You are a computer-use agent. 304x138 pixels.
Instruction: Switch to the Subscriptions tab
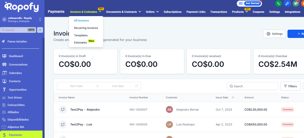coord(172,12)
